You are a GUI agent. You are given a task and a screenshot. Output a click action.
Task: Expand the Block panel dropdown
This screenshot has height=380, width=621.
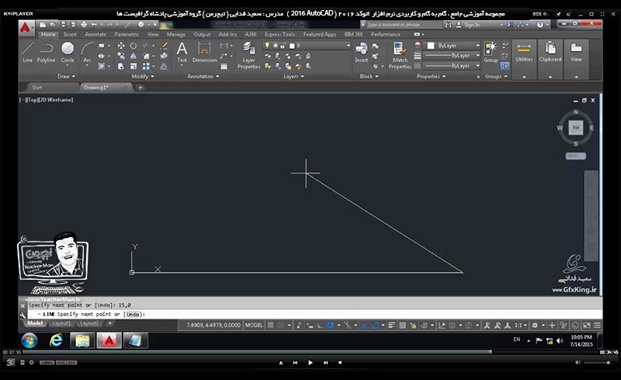(369, 76)
